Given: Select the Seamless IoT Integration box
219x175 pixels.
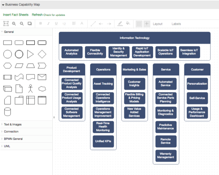Looking at the screenshot, I should click(x=189, y=52).
